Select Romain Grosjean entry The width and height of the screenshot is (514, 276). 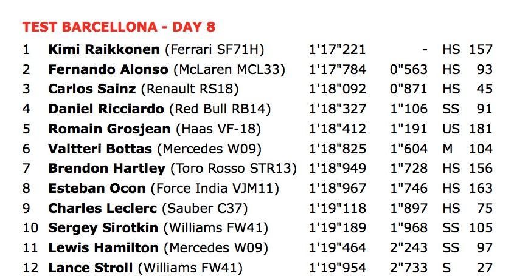(109, 129)
